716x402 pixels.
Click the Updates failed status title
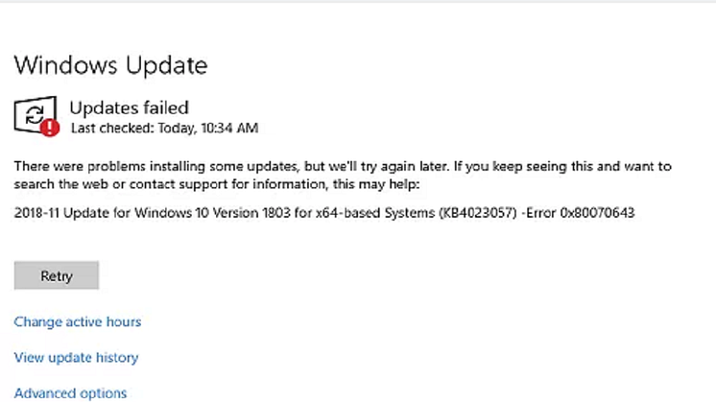(130, 107)
